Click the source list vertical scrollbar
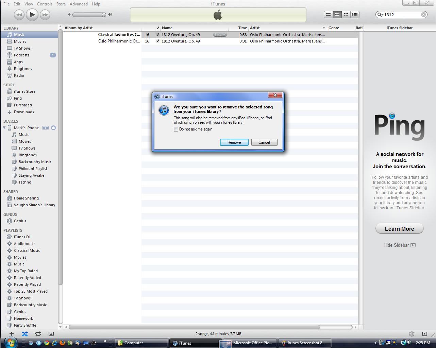The height and width of the screenshot is (348, 436). point(61,156)
